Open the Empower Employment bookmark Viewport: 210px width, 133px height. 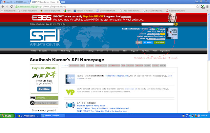(51, 11)
